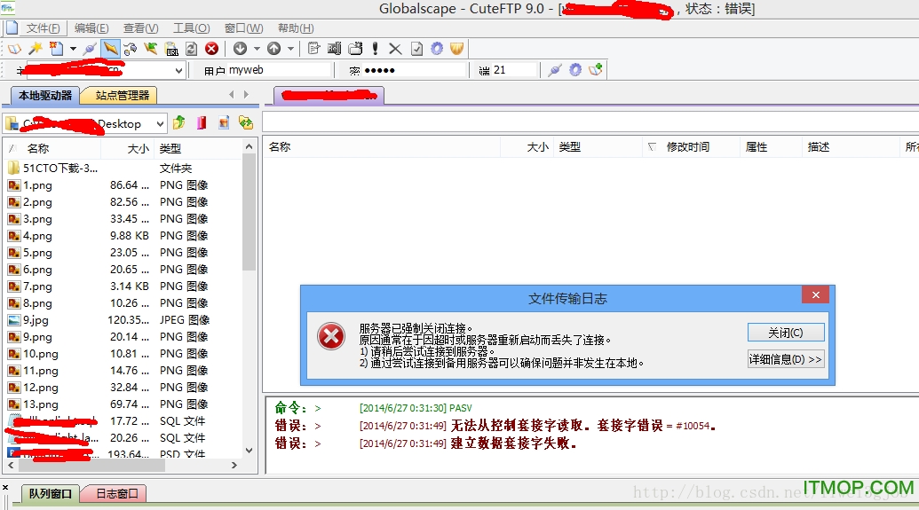Open the 文件(F) menu
Viewport: 919px width, 510px height.
(43, 28)
